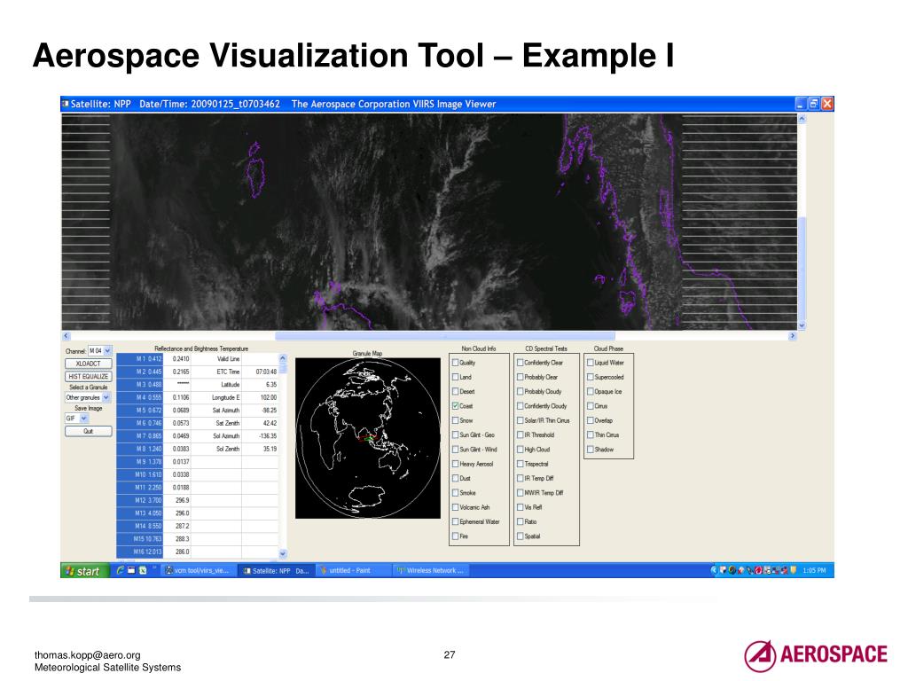Image resolution: width=908 pixels, height=681 pixels.
Task: Open the satellite icon in the title bar
Action: pos(66,104)
